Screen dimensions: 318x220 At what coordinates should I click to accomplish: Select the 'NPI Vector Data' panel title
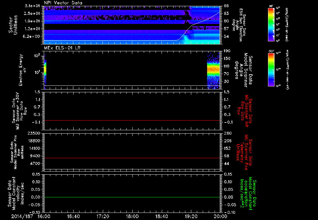pyautogui.click(x=63, y=3)
